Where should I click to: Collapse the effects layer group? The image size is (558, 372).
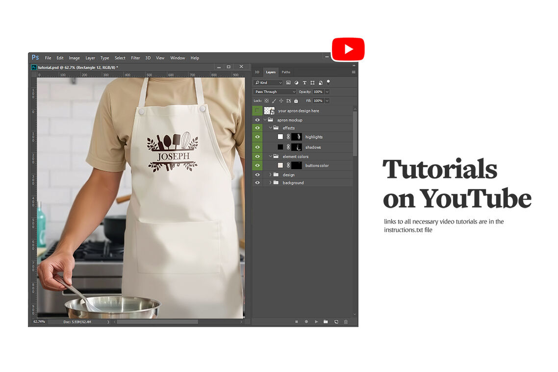(x=270, y=128)
